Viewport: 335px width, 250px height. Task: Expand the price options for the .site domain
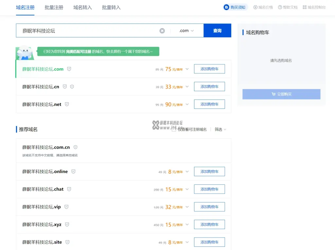click(x=187, y=242)
